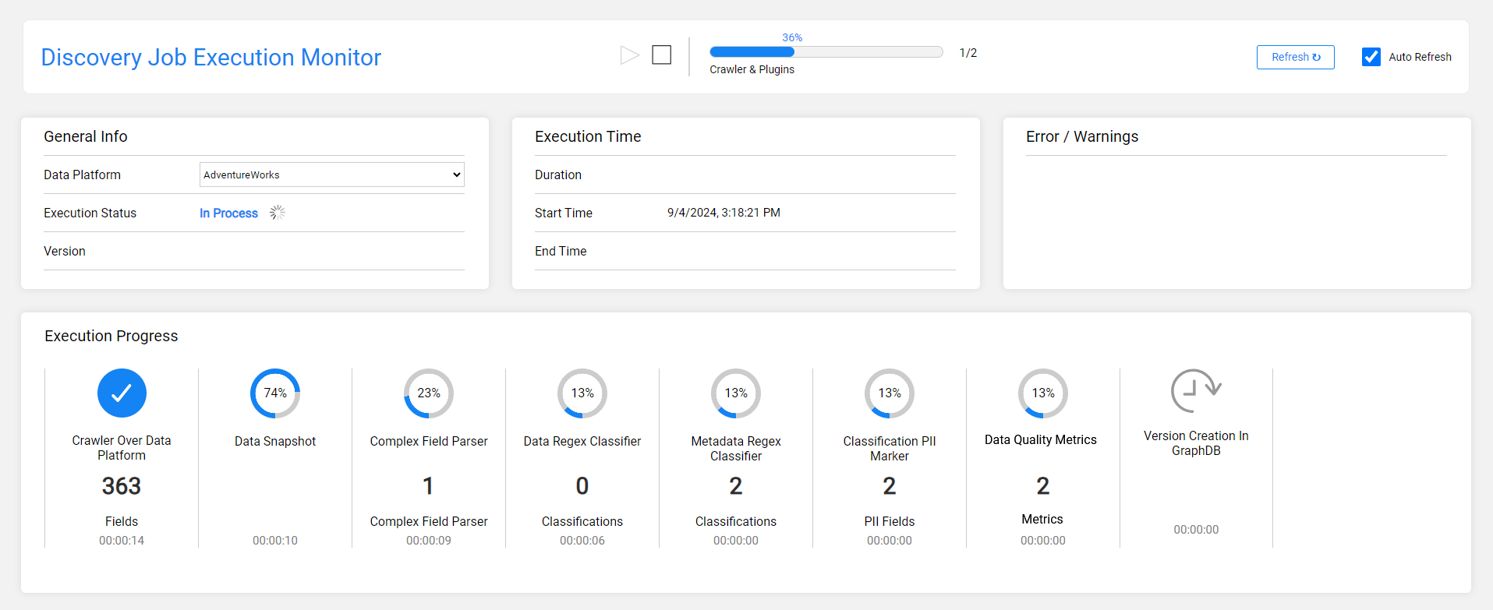This screenshot has height=610, width=1493.
Task: Click the Refresh button
Action: 1295,57
